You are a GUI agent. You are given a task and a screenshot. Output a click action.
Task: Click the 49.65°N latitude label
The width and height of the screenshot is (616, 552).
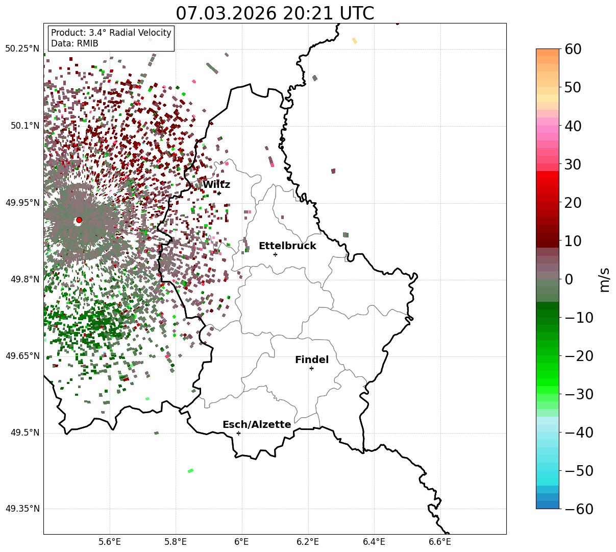[22, 356]
